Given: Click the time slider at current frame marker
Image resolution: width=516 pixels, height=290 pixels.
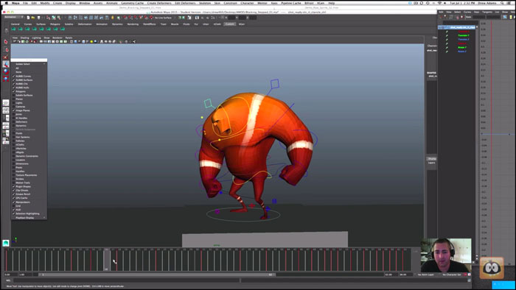Looking at the screenshot, I should (x=107, y=260).
